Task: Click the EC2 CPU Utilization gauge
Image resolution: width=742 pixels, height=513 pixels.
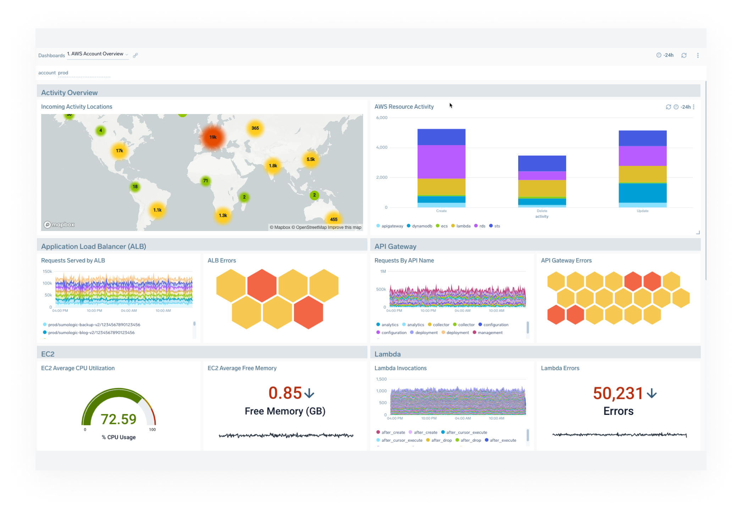Action: (118, 407)
